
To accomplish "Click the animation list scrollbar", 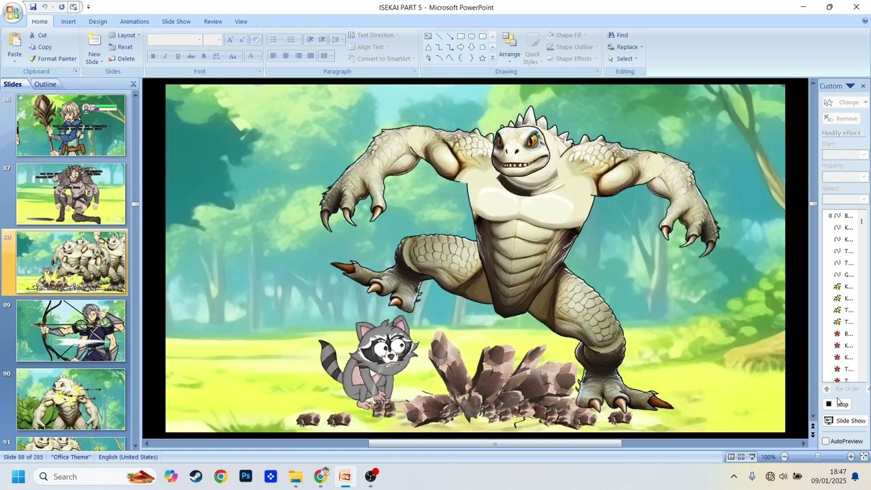I will point(862,221).
